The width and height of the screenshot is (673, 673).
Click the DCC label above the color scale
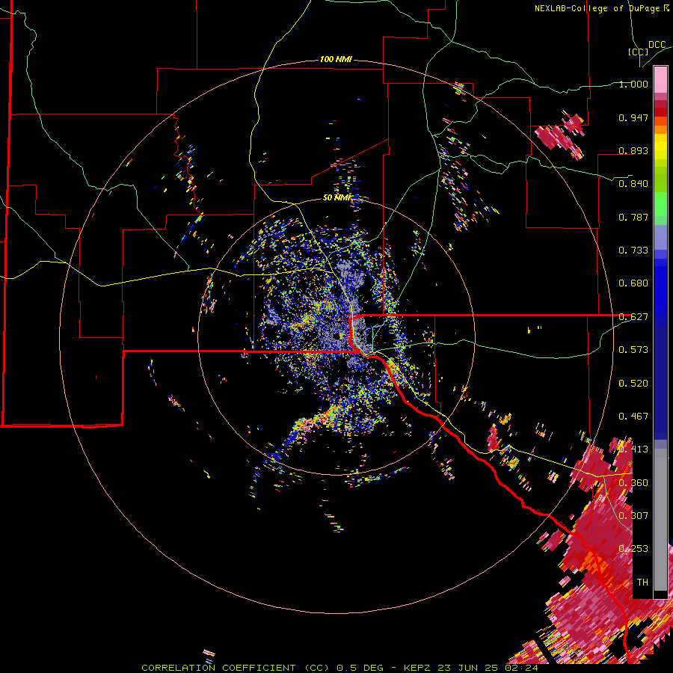tap(657, 45)
